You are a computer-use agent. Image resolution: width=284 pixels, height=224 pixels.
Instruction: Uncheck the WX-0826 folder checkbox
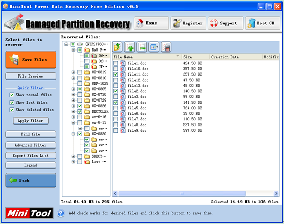(80, 106)
